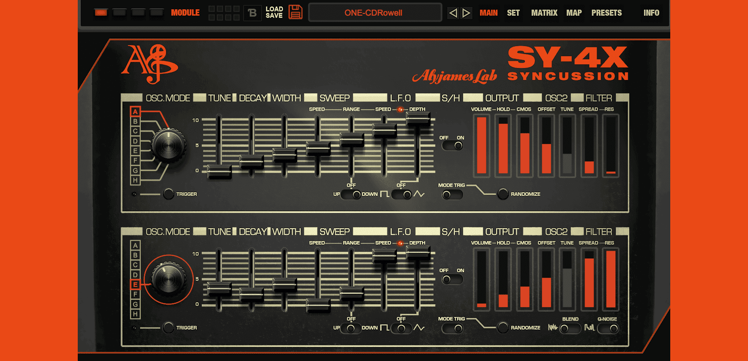Image resolution: width=748 pixels, height=361 pixels.
Task: Click the top module OSC MODE knob
Action: click(x=168, y=145)
